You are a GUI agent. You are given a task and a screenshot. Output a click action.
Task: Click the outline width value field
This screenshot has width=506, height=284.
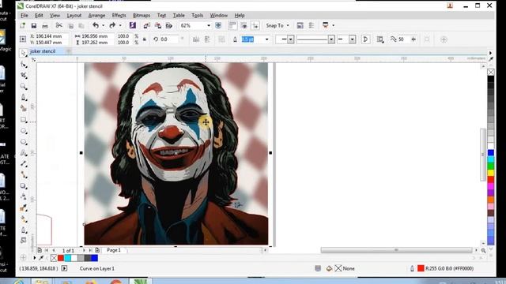coord(252,39)
